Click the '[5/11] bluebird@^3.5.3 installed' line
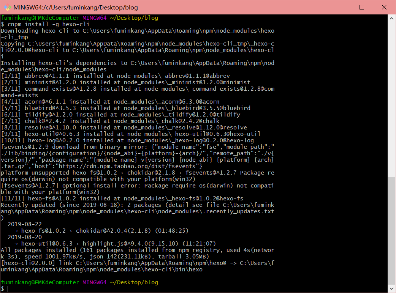Image resolution: width=396 pixels, height=293 pixels. point(125,108)
